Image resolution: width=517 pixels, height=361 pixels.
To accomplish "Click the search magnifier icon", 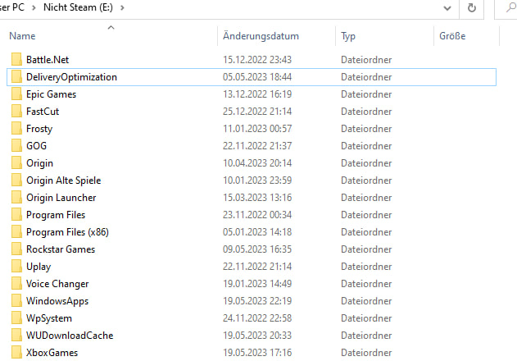I will click(510, 7).
